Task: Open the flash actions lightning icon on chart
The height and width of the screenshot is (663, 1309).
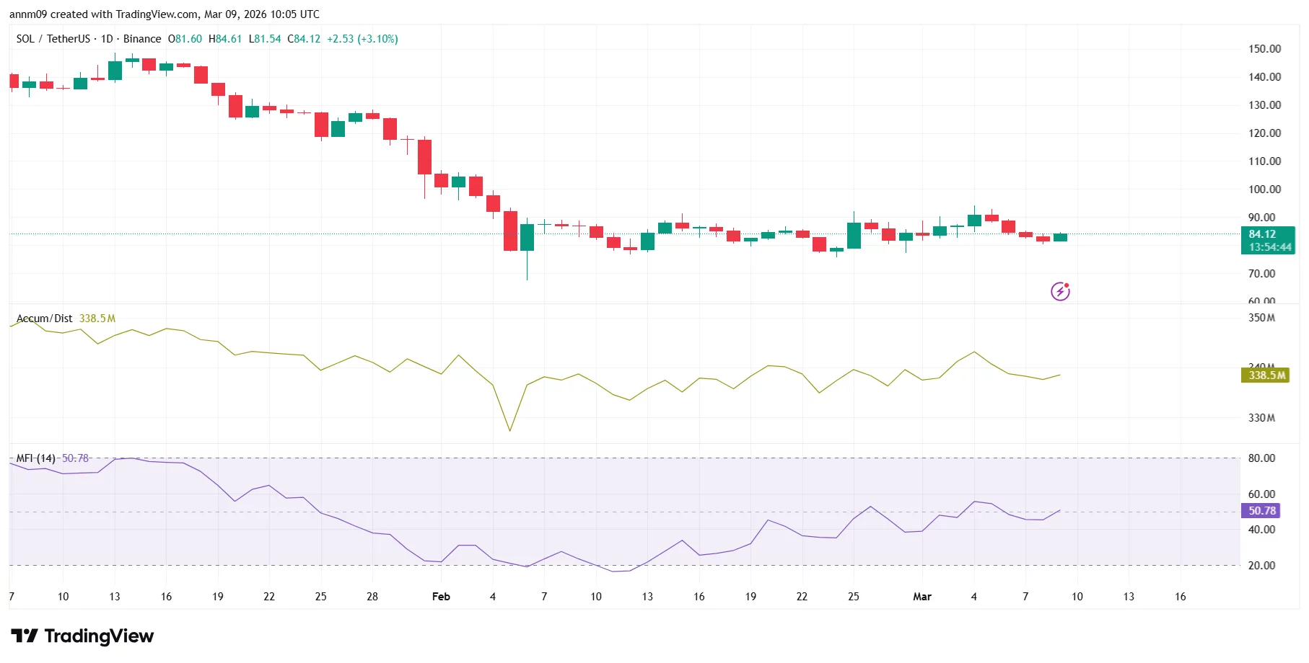Action: [1059, 291]
